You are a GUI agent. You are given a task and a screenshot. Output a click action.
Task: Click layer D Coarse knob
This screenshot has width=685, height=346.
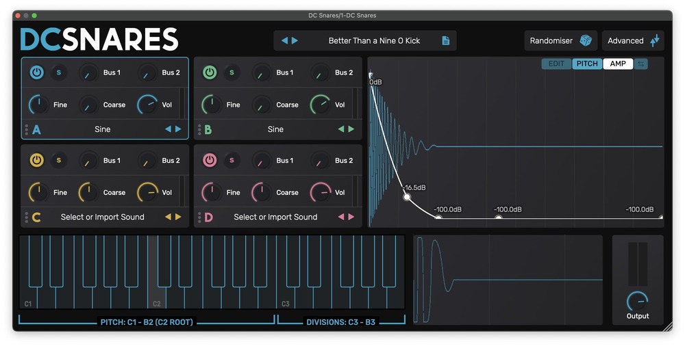pos(262,192)
